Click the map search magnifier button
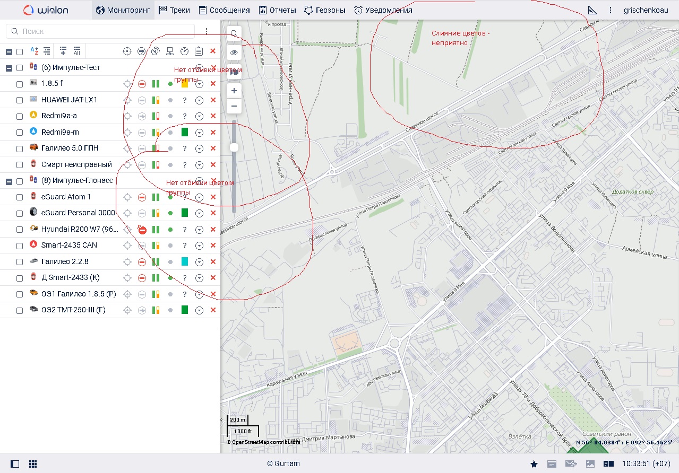Viewport: 679px width, 473px height. [234, 34]
